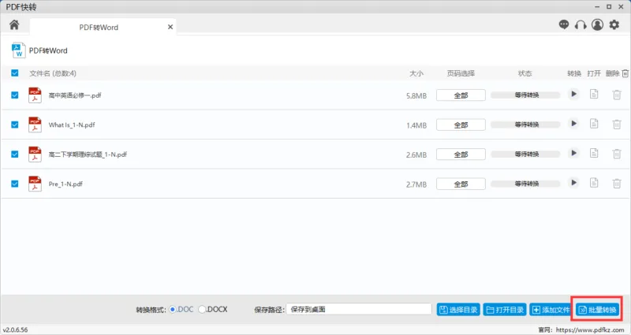Open converted document for Pre_1-N.pdf
Image resolution: width=631 pixels, height=335 pixels.
click(x=594, y=183)
